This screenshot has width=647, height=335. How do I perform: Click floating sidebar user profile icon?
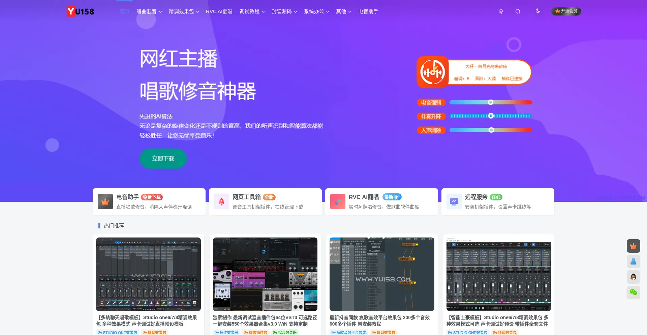click(634, 261)
